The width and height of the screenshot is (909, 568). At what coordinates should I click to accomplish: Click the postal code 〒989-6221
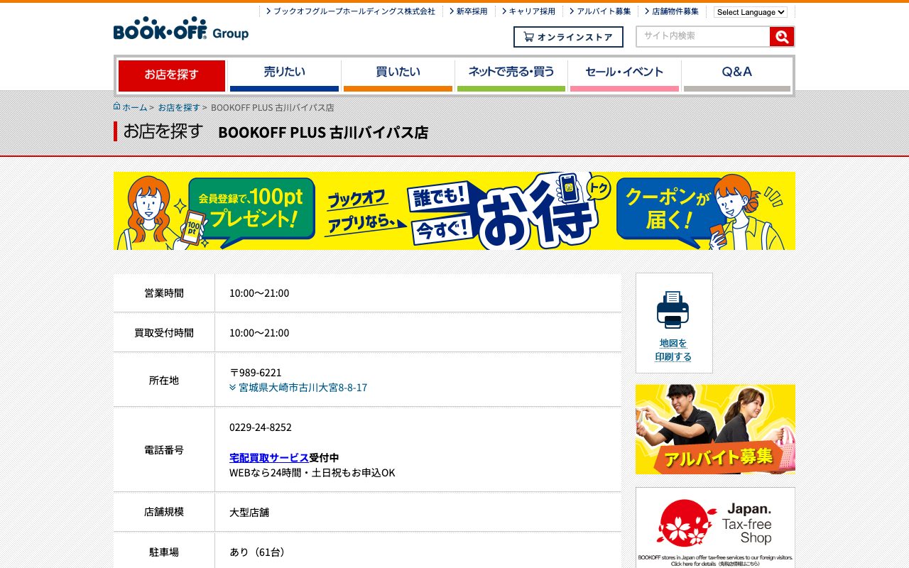(256, 373)
